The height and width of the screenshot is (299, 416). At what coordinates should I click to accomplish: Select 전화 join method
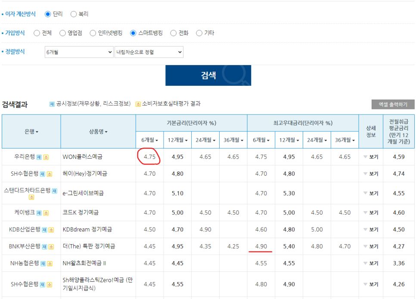coord(174,33)
